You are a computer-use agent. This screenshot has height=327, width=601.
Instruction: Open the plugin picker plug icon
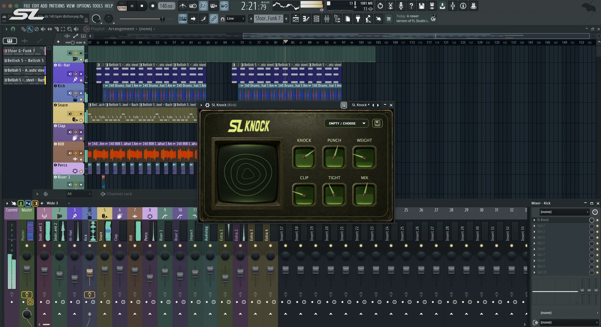coord(358,19)
